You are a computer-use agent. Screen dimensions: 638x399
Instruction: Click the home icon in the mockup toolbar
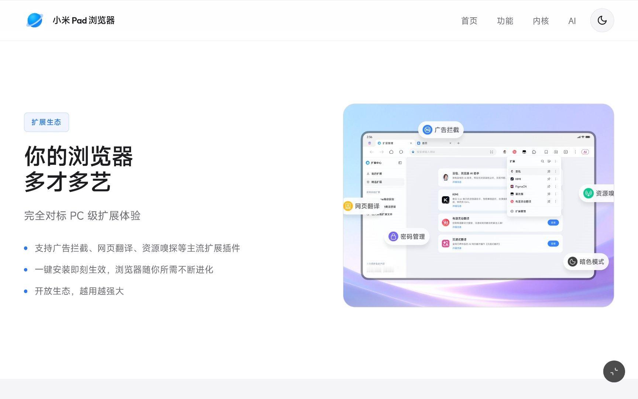[x=391, y=152]
